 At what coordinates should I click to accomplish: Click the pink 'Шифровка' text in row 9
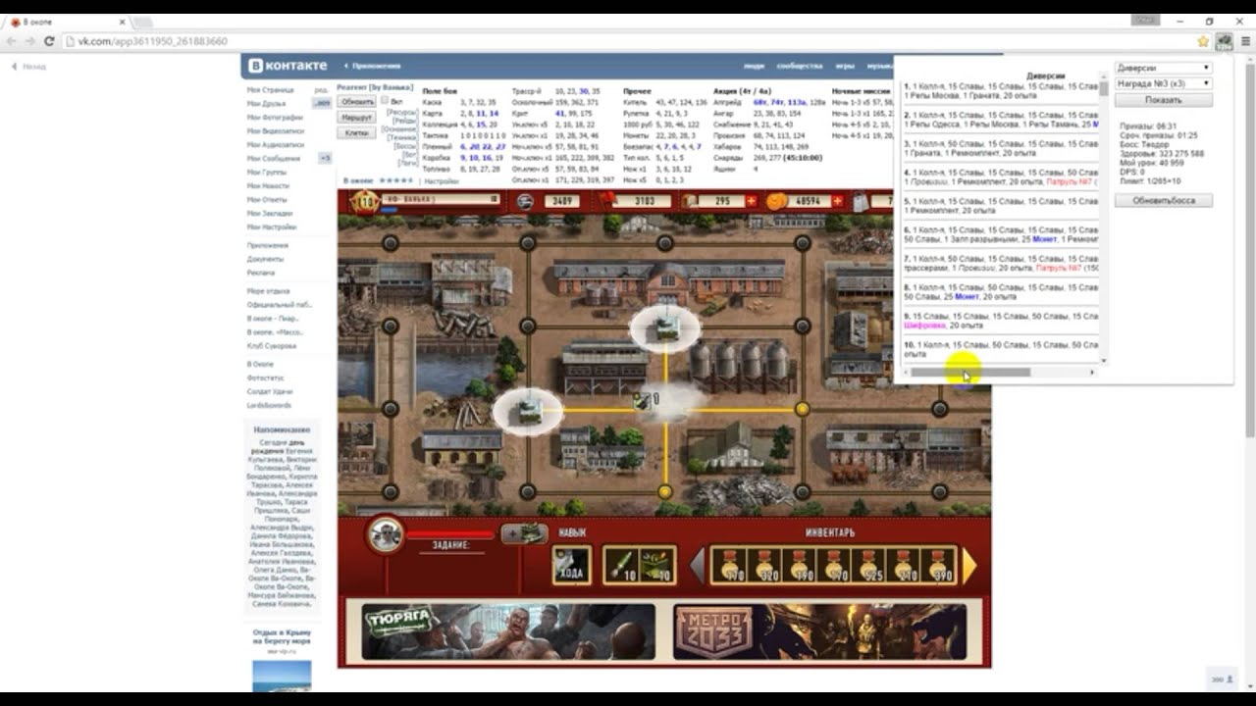click(923, 326)
